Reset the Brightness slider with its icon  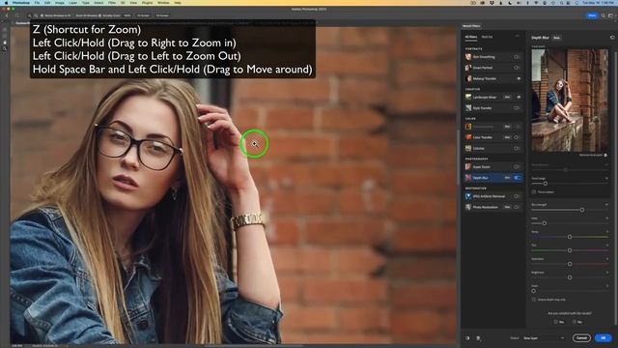tap(606, 273)
